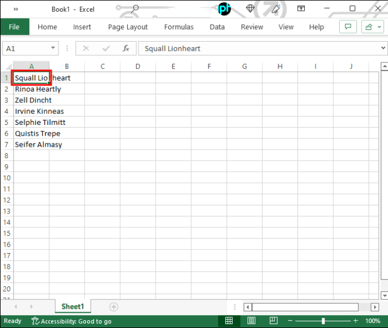
Task: Select cell with Zell Dincht
Action: pyautogui.click(x=31, y=100)
